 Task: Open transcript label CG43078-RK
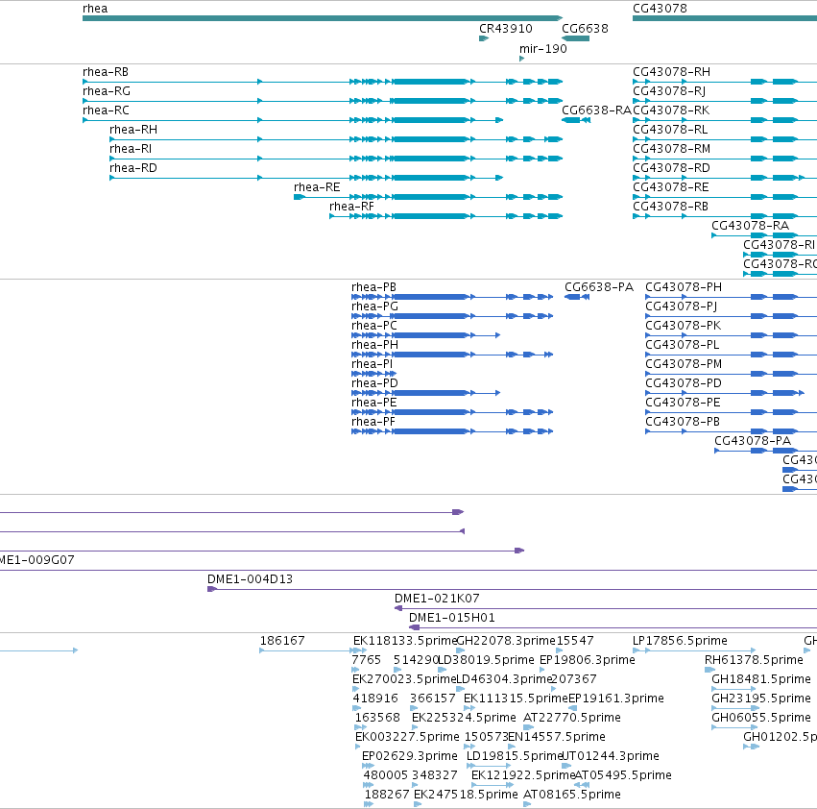coord(671,110)
